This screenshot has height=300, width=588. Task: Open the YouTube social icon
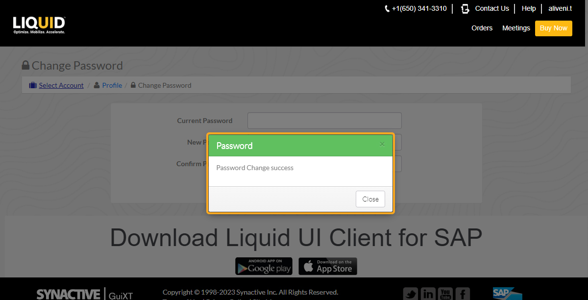point(445,294)
